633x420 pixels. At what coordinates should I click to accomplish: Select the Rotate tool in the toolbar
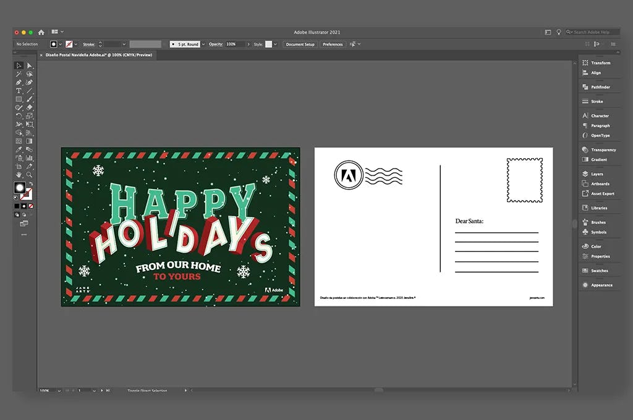(19, 114)
